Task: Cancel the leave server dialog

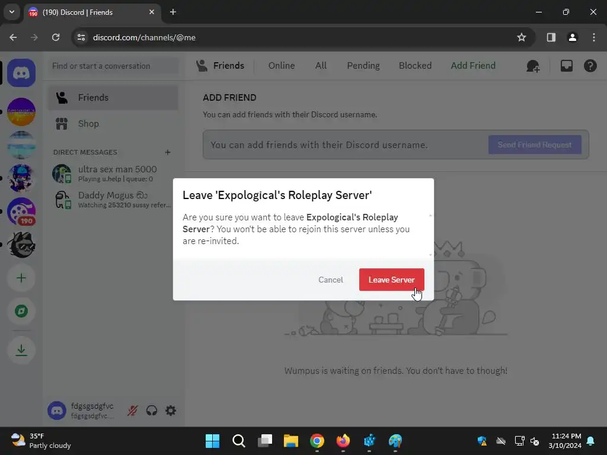Action: [331, 280]
